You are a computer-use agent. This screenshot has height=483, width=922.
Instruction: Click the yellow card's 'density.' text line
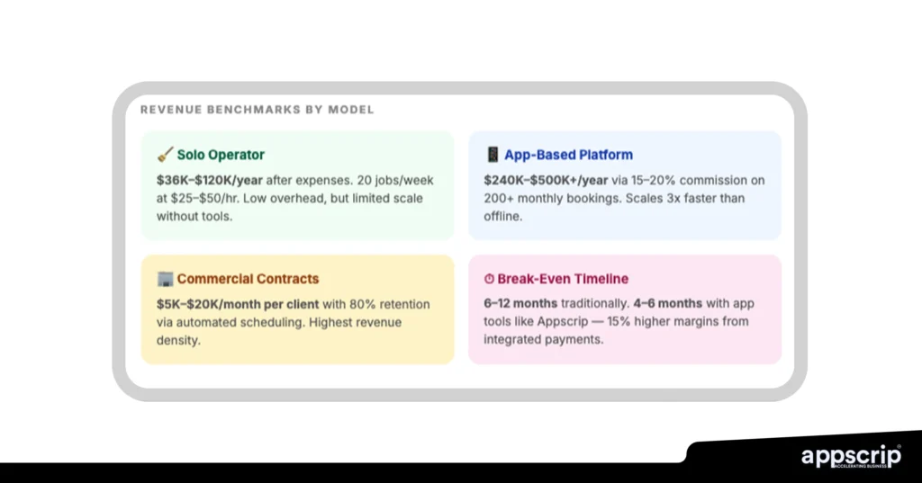coord(178,340)
